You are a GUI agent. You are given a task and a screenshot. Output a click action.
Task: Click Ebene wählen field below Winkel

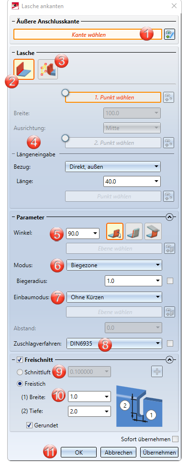[114, 248]
